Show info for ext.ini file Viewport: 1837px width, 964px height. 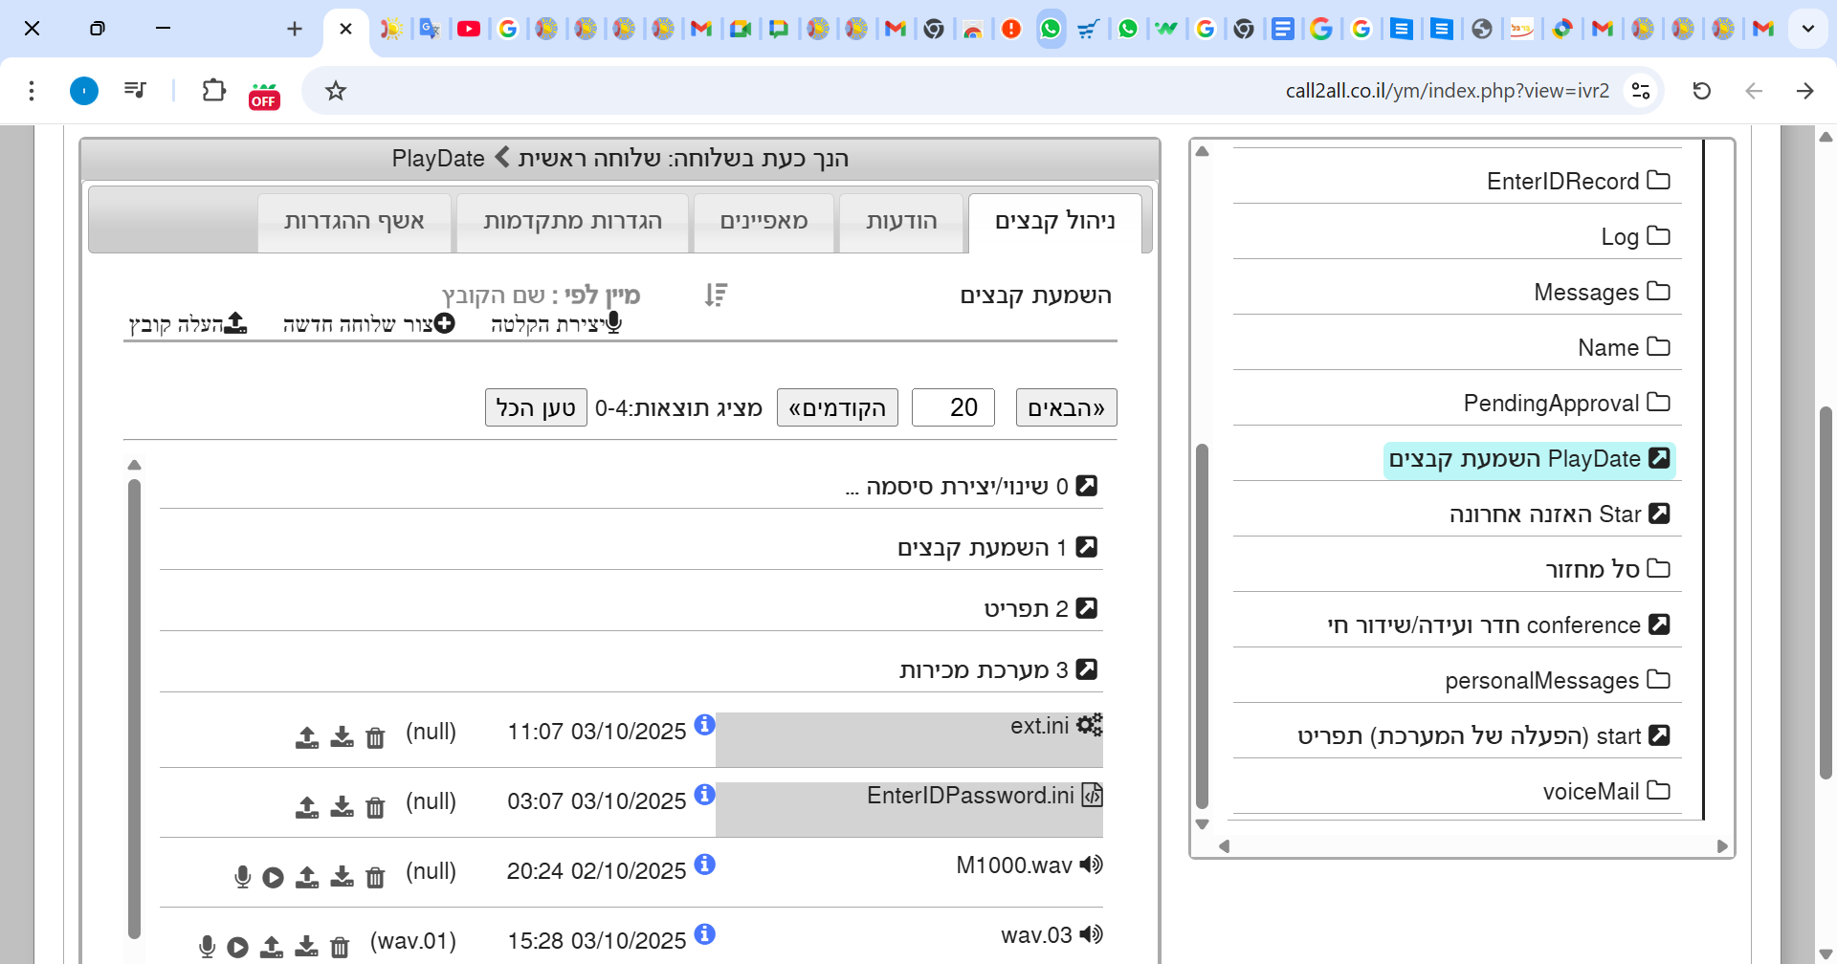[704, 725]
